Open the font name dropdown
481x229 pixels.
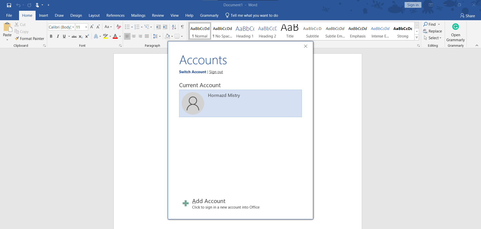[x=73, y=27]
